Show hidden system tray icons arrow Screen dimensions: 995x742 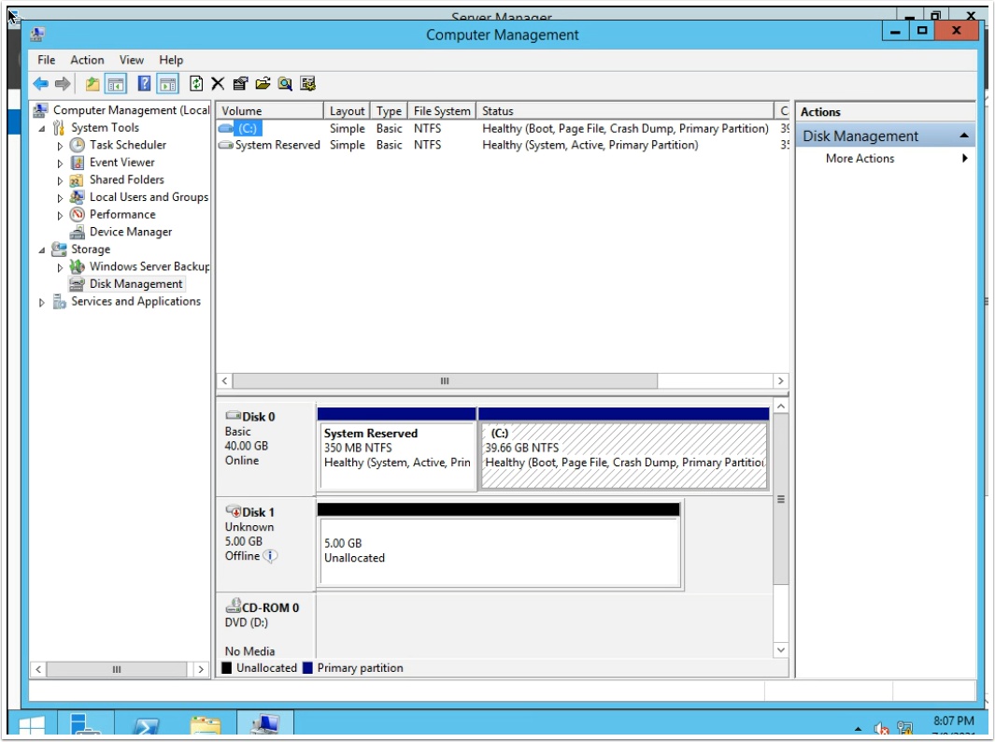pos(858,729)
